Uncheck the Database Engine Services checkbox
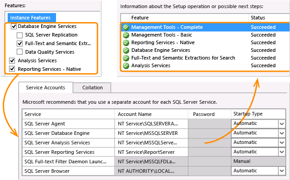The image size is (290, 180). pos(14,27)
